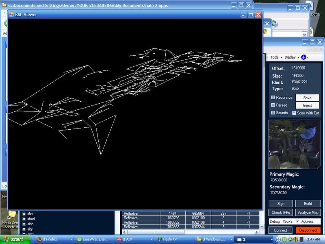Click the table cell 1062196
This screenshot has height=244, width=325.
coord(198,222)
